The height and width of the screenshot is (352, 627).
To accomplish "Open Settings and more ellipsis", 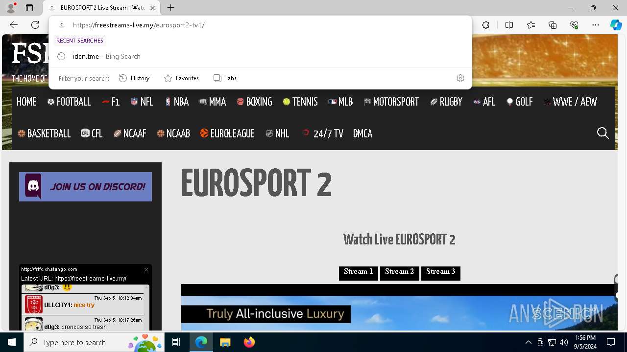I will pos(596,25).
